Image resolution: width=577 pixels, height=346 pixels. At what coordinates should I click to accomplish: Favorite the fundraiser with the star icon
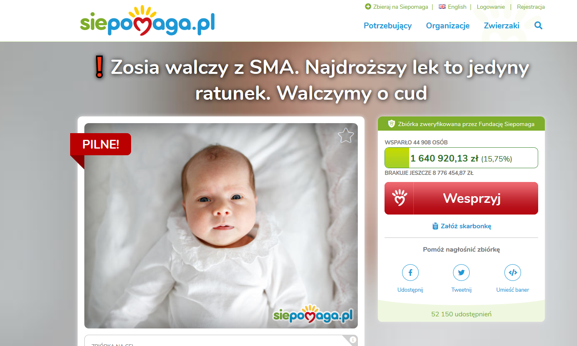click(346, 136)
